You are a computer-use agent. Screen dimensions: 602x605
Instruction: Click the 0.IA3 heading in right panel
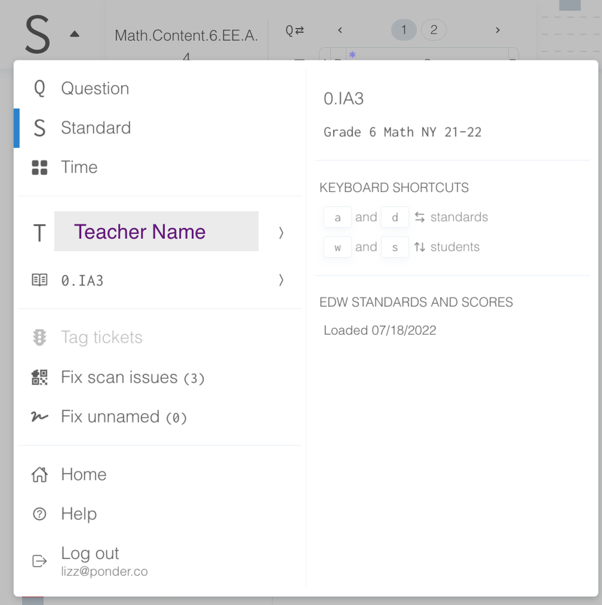(343, 99)
